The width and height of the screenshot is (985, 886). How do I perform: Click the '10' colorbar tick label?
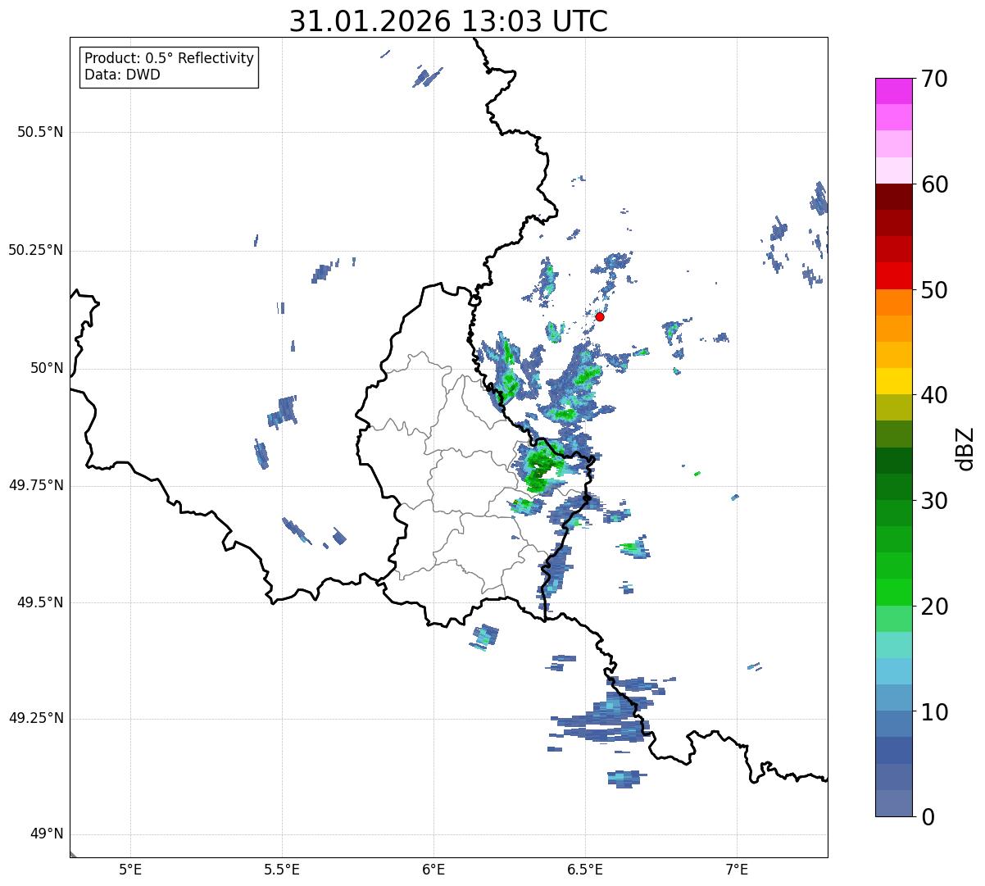coord(934,713)
